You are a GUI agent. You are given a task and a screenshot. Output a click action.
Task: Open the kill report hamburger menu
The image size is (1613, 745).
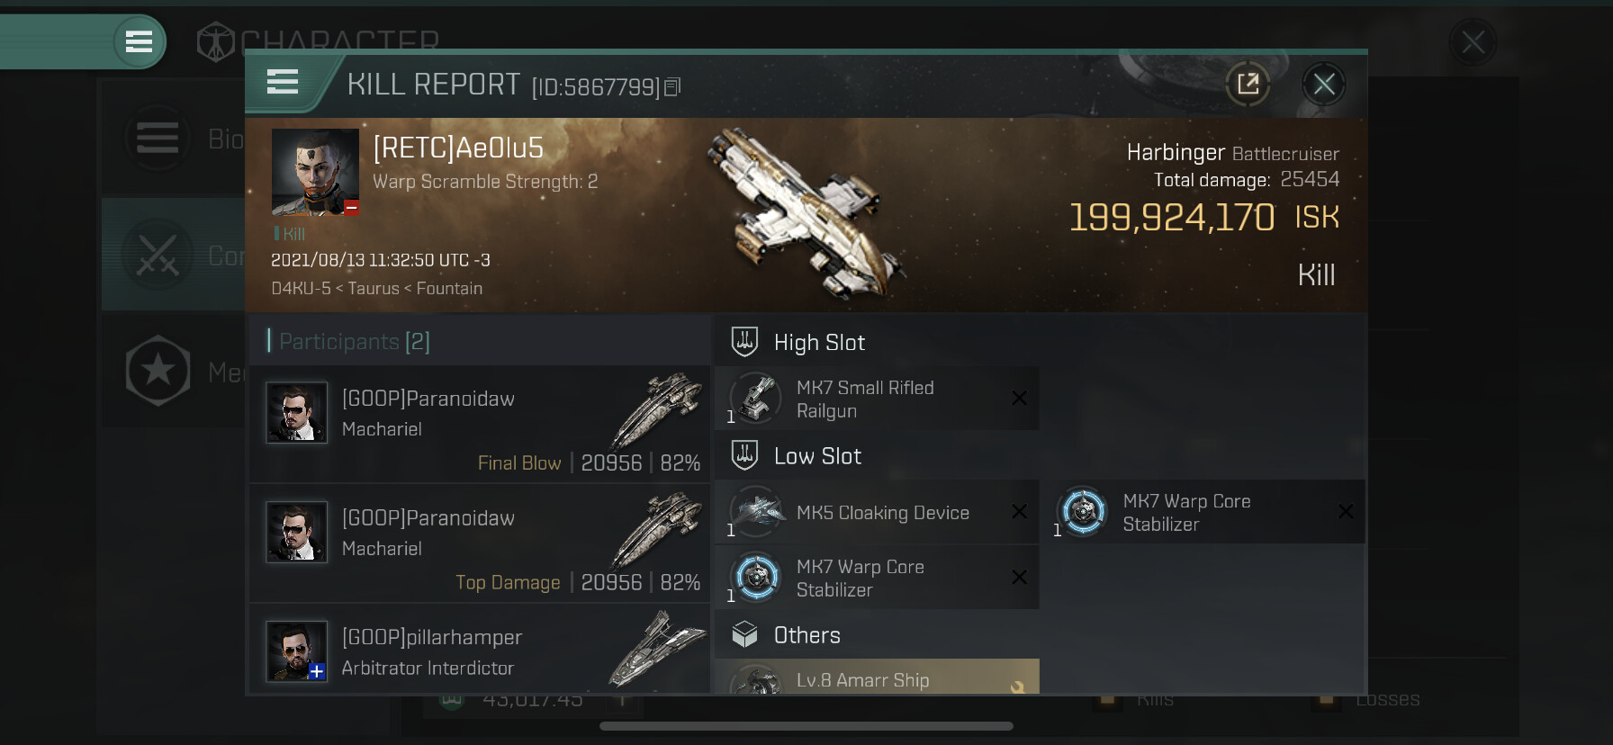pos(282,83)
